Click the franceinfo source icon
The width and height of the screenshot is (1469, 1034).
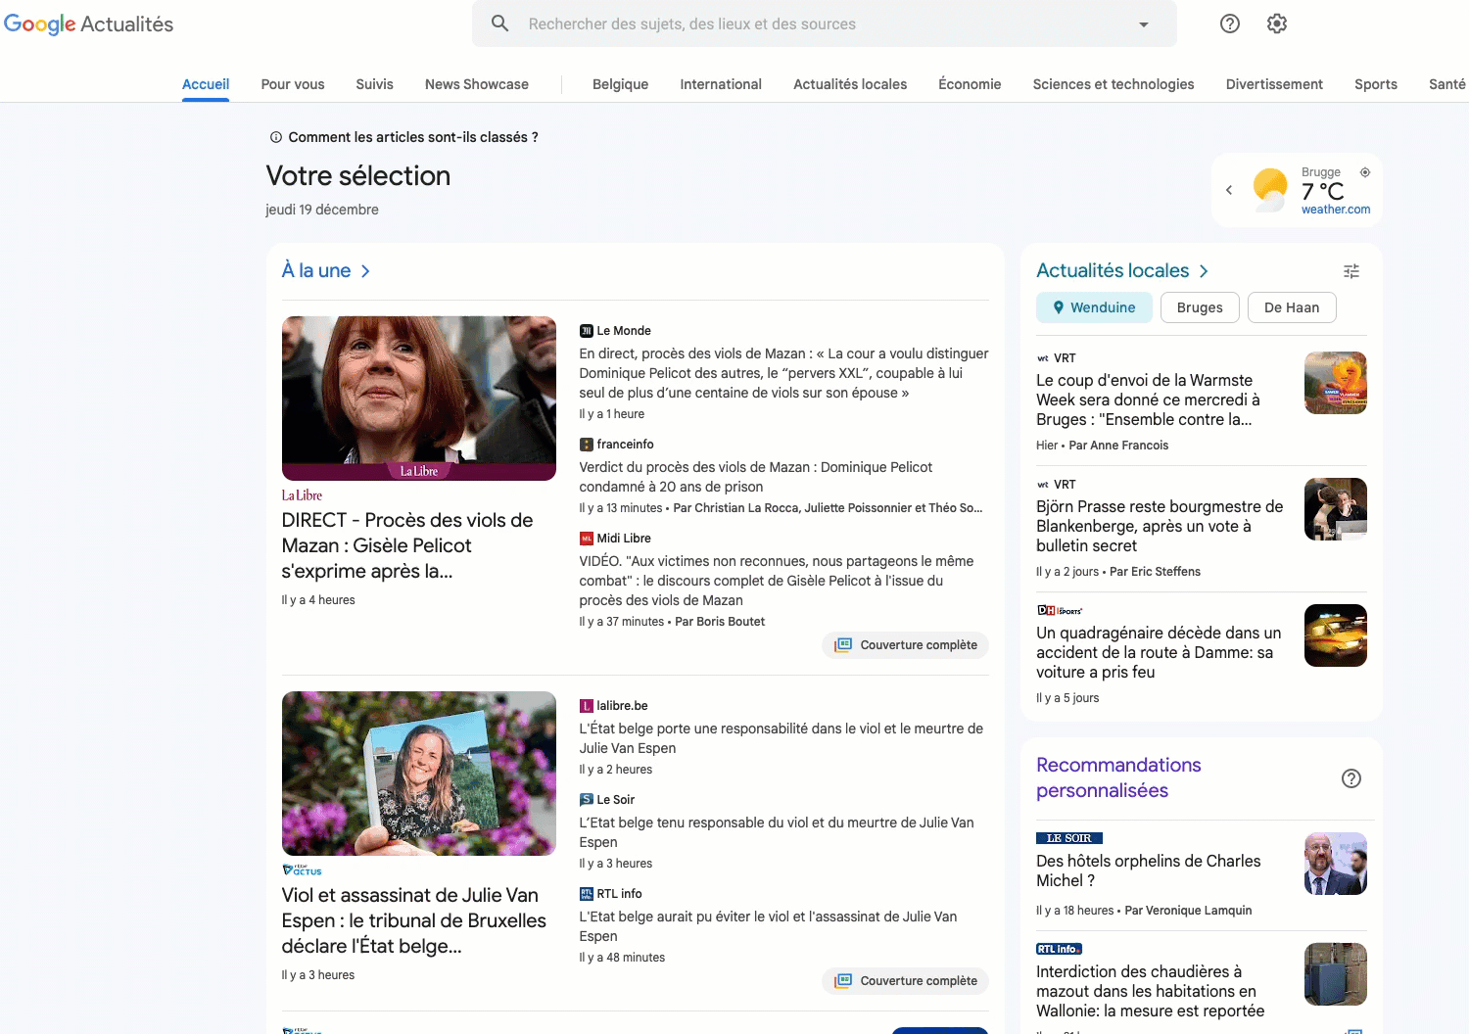click(x=586, y=445)
